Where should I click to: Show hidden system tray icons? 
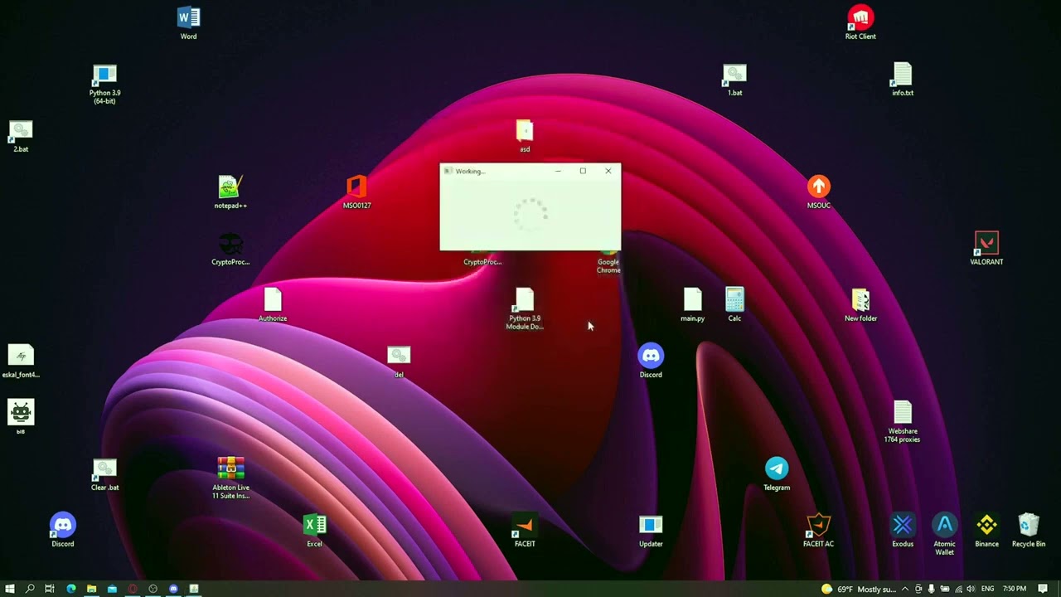coord(905,589)
